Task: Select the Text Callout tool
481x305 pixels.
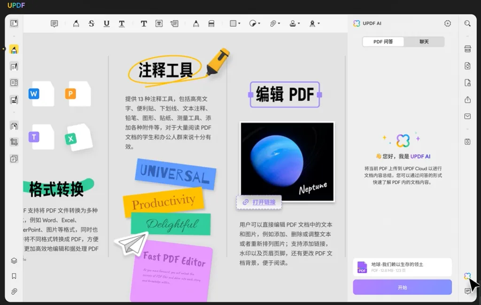Action: pos(174,23)
